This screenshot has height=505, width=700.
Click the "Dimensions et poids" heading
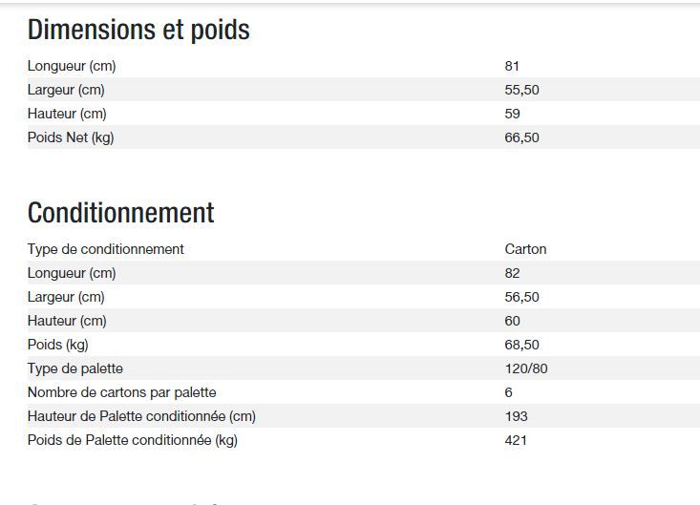[138, 30]
